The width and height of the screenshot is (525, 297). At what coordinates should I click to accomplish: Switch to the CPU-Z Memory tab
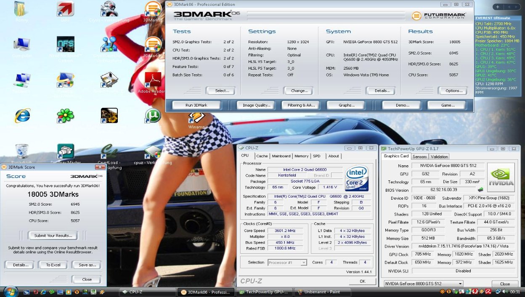pos(301,156)
